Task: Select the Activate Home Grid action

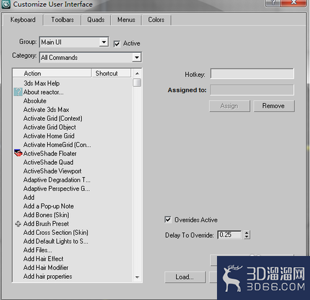Action: click(x=49, y=136)
